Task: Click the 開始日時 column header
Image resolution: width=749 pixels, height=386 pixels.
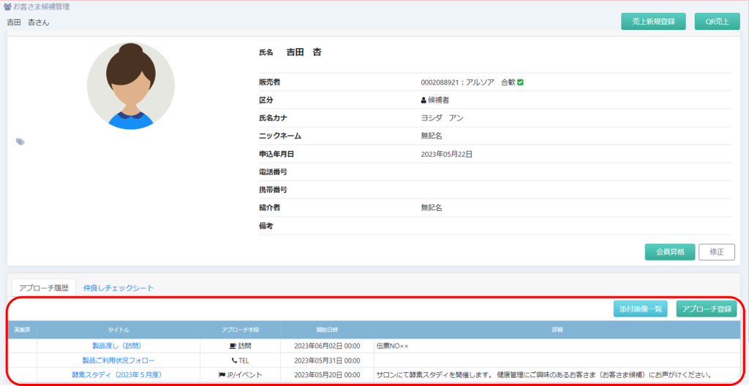Action: (326, 331)
